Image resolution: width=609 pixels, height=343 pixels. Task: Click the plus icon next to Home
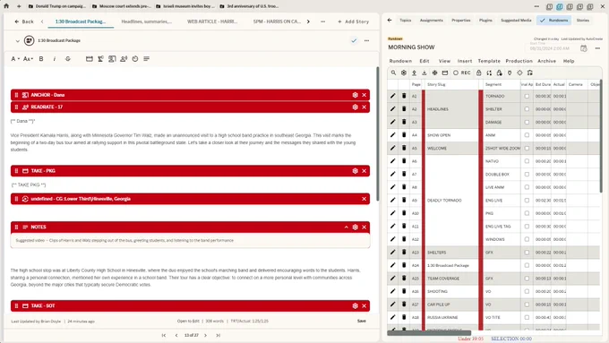[x=19, y=6]
